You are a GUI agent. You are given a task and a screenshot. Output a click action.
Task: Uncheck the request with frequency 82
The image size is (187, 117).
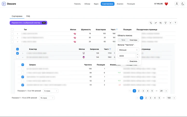point(23,77)
